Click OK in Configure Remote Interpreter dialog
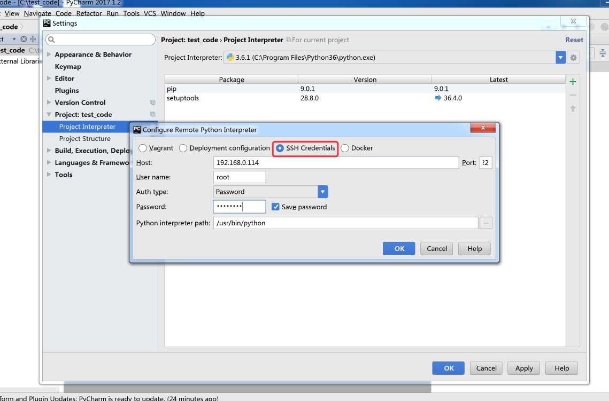The width and height of the screenshot is (609, 401). pos(399,249)
